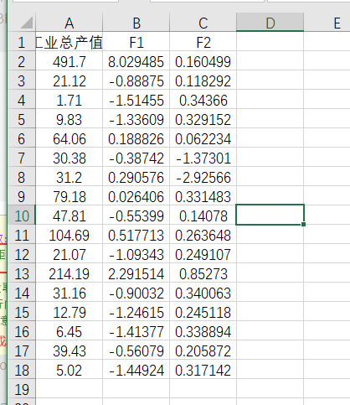This screenshot has width=350, height=405.
Task: Select cell containing 8.029485
Action: click(x=136, y=61)
